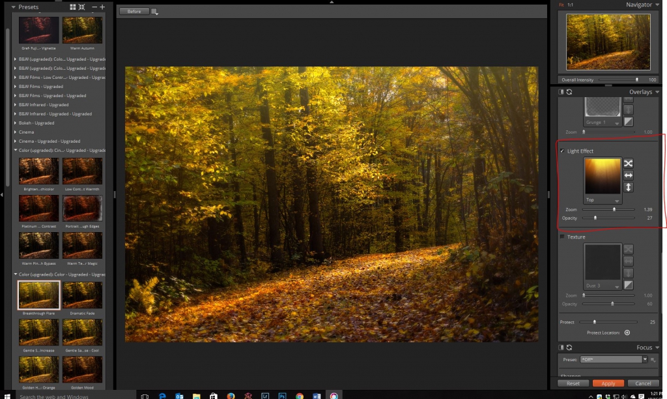The image size is (667, 399).
Task: Open the Navigator panel menu
Action: point(657,5)
